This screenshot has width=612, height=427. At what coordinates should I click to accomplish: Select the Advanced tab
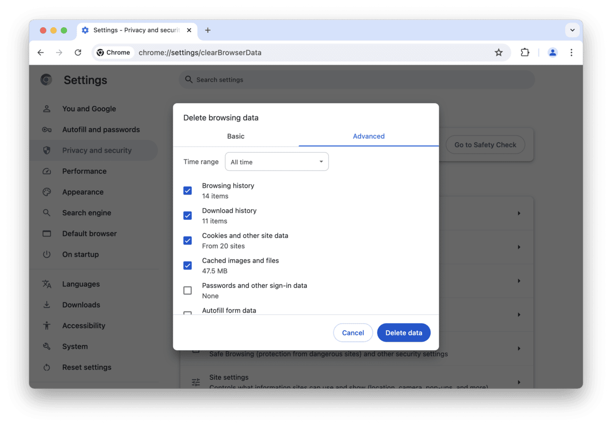tap(368, 136)
